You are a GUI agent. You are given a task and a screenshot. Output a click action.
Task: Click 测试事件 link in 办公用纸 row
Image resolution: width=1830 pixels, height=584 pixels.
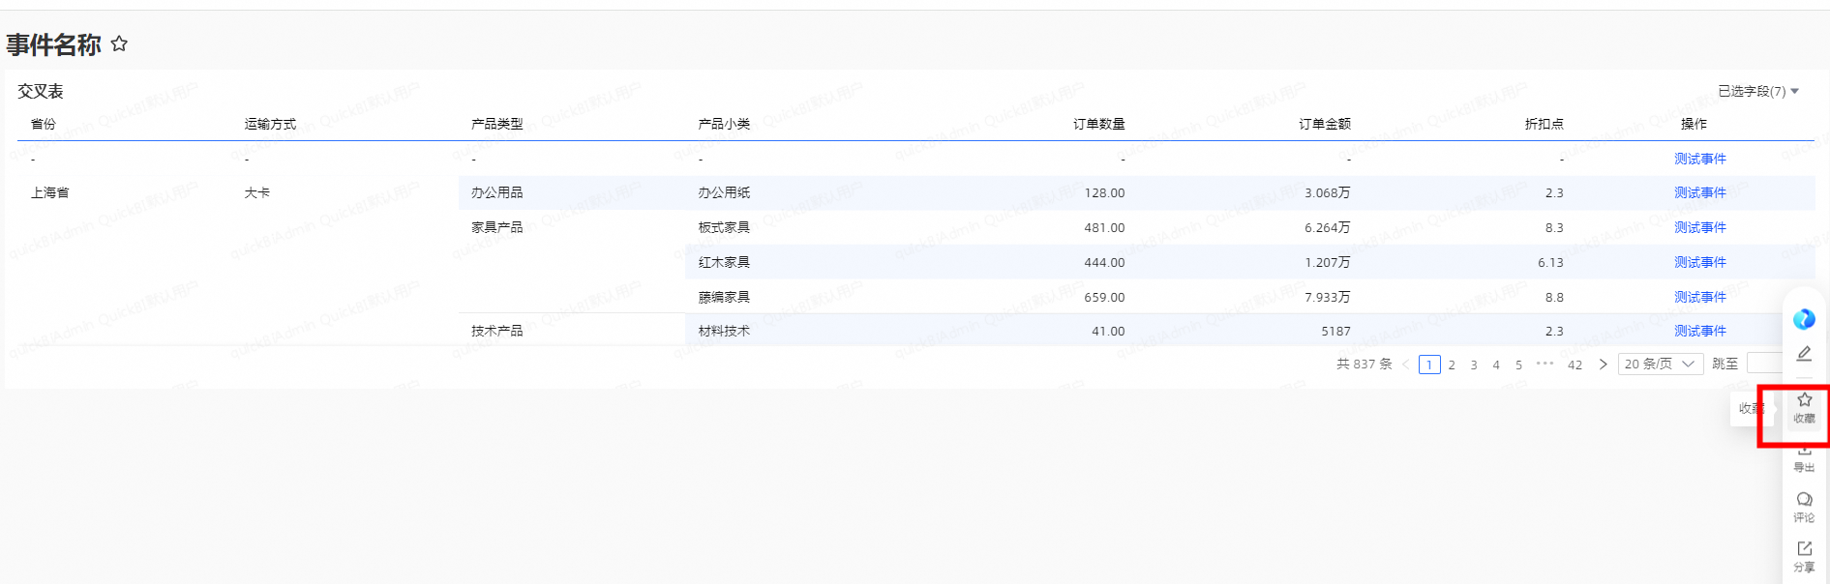pos(1699,192)
